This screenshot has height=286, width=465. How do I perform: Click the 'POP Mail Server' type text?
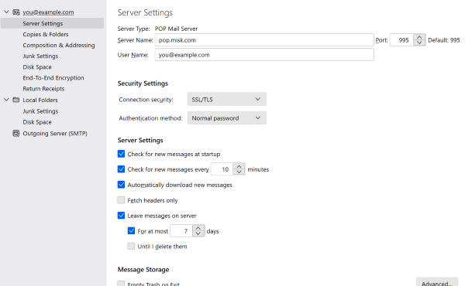click(x=176, y=29)
